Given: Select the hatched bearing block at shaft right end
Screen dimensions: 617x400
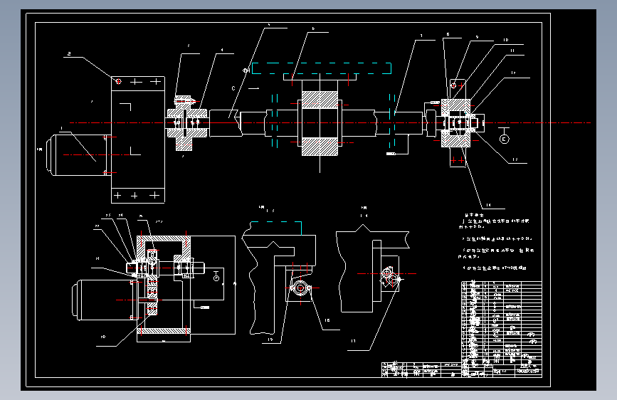Looking at the screenshot, I should tap(455, 123).
